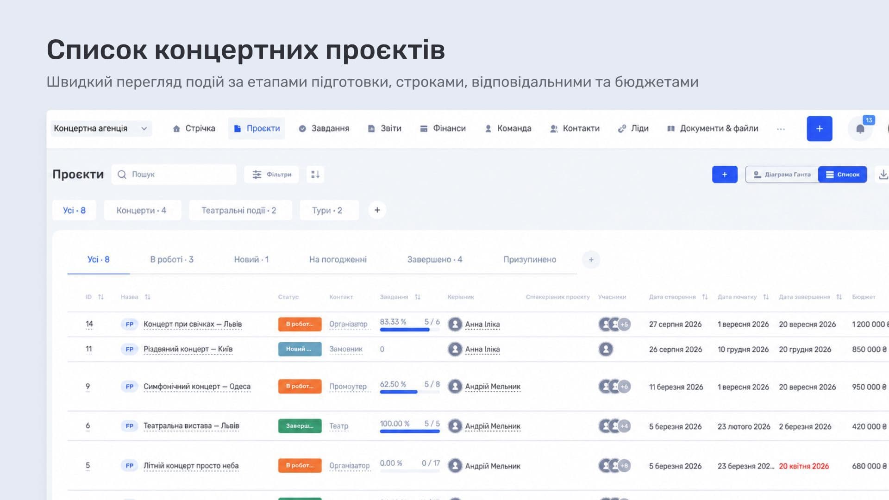
Task: Select the Концерти · 4 category tab
Action: pyautogui.click(x=142, y=210)
